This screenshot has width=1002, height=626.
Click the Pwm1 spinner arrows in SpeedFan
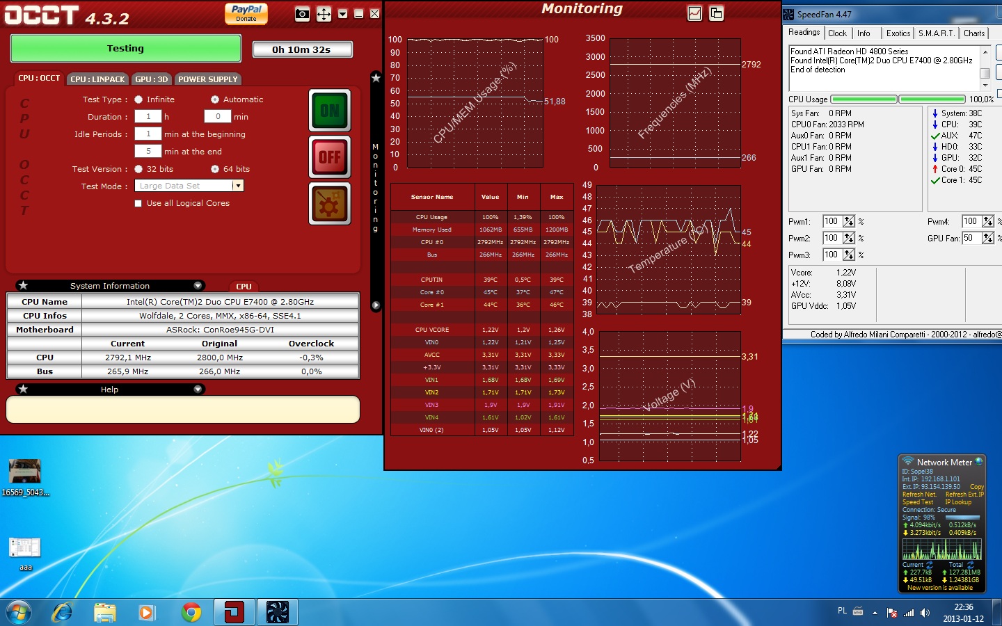click(849, 221)
